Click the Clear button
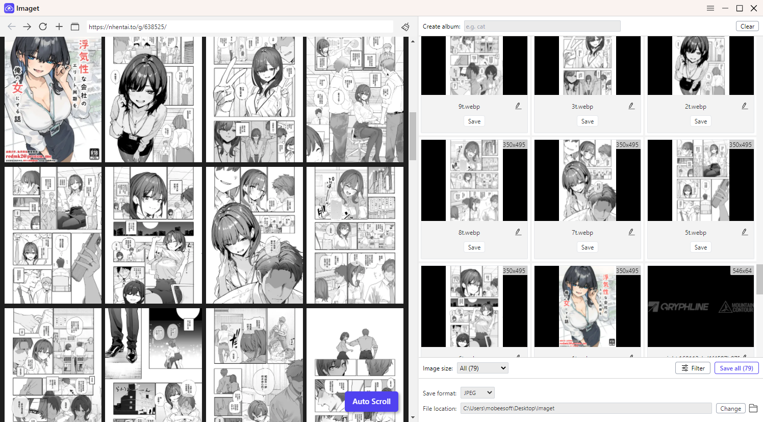Viewport: 763px width, 422px height. [x=747, y=27]
